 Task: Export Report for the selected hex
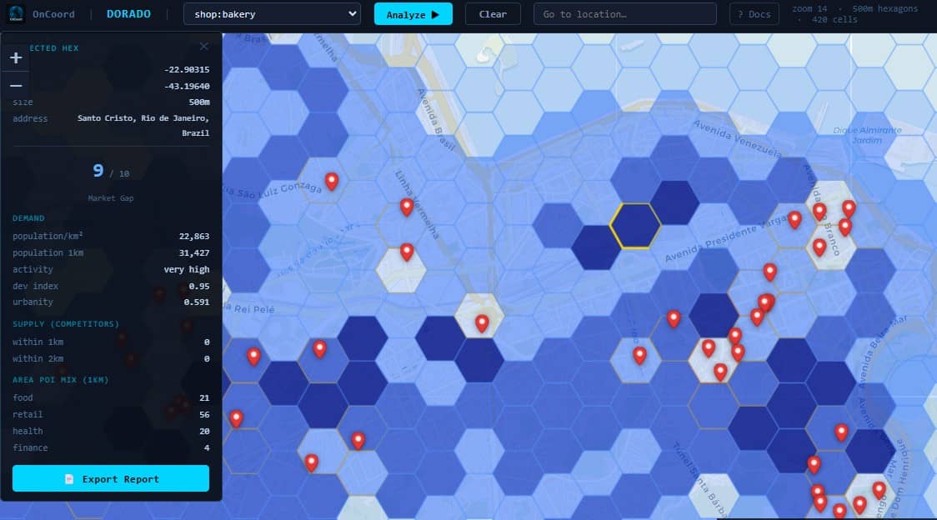[x=111, y=479]
